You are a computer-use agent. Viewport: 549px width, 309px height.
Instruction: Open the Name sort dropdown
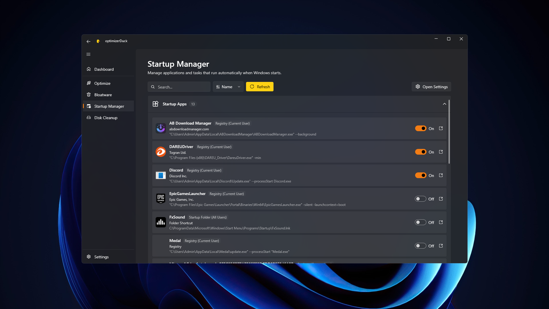(228, 87)
